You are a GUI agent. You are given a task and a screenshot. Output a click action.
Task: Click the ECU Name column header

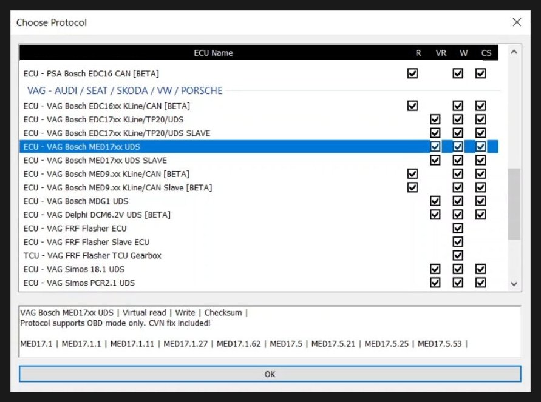[213, 53]
